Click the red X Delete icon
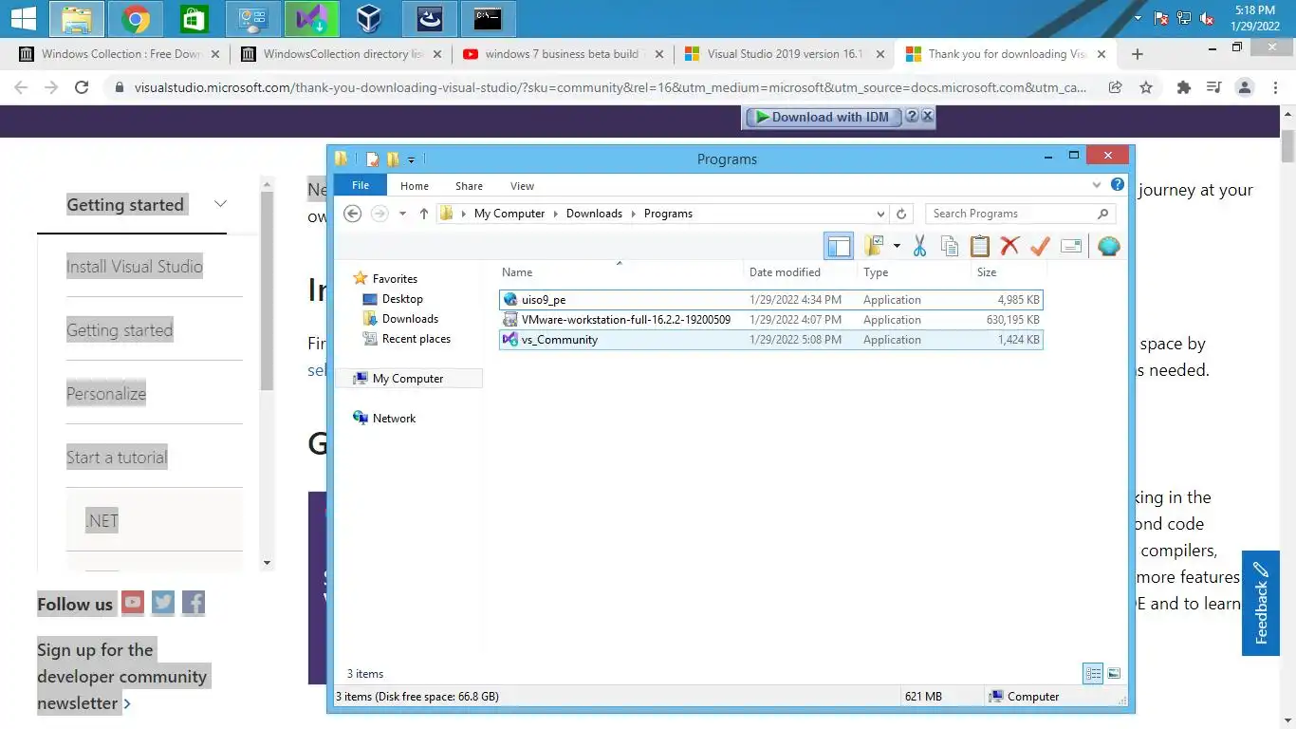The height and width of the screenshot is (729, 1296). 1009,247
